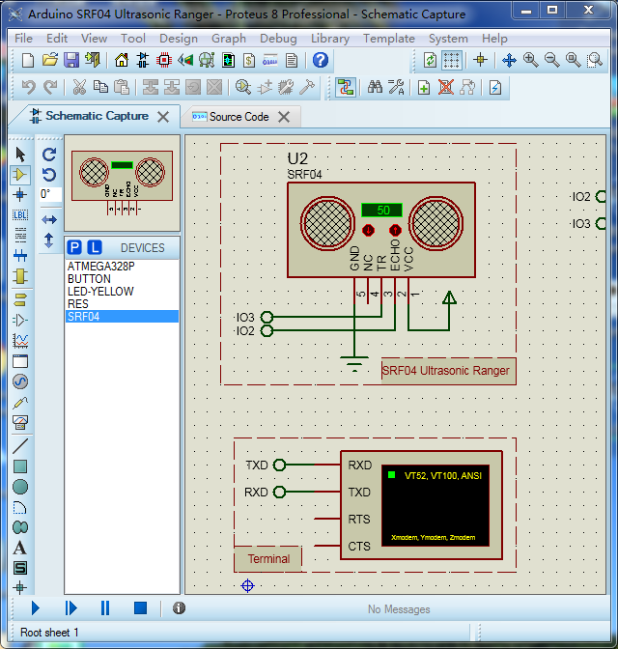Click the New Project icon
Image resolution: width=618 pixels, height=649 pixels.
point(28,61)
